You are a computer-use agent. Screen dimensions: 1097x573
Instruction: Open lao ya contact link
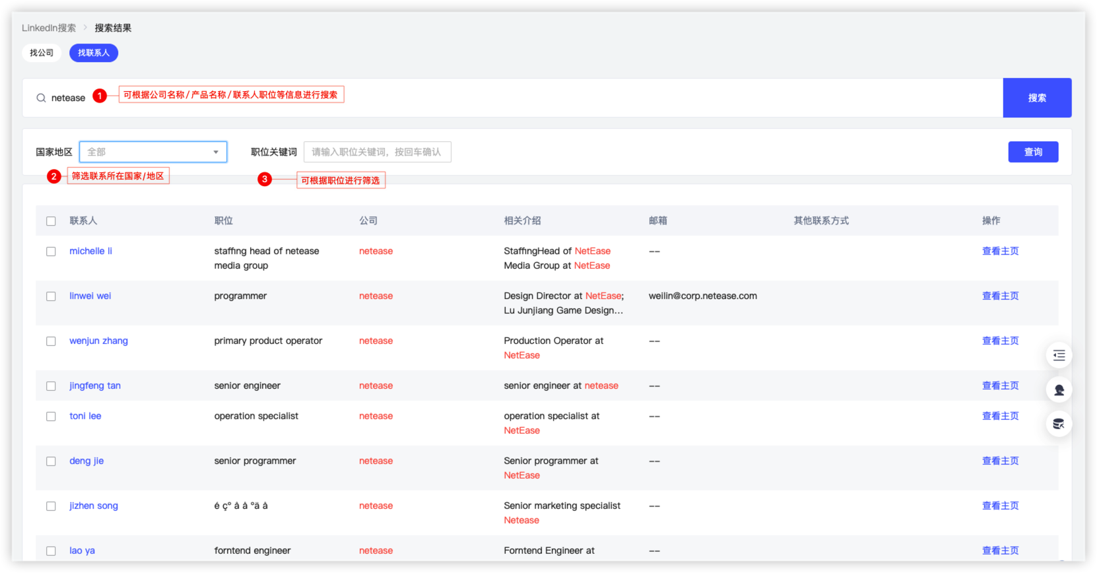(83, 551)
